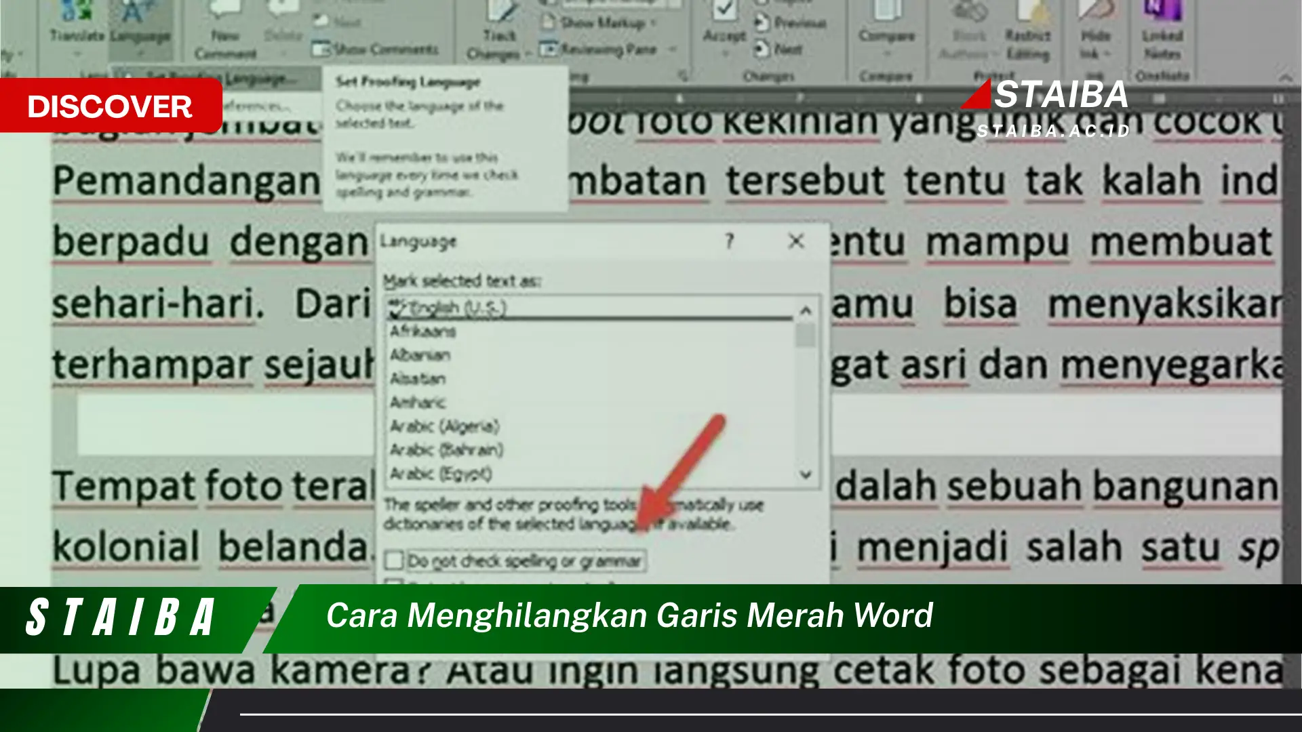The height and width of the screenshot is (732, 1302).
Task: Jump to Previous change
Action: coord(791,23)
